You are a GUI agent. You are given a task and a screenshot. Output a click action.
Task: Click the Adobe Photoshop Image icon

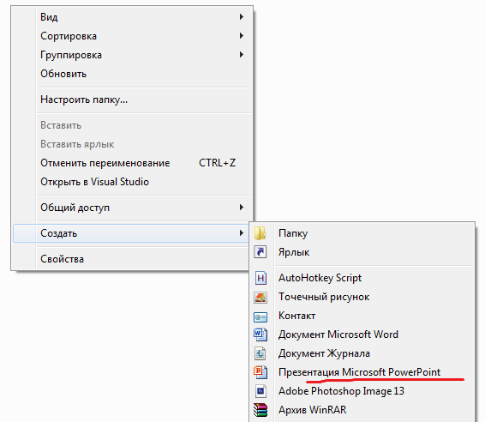260,391
